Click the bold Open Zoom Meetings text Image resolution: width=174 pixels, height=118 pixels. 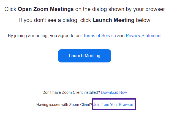pos(46,9)
